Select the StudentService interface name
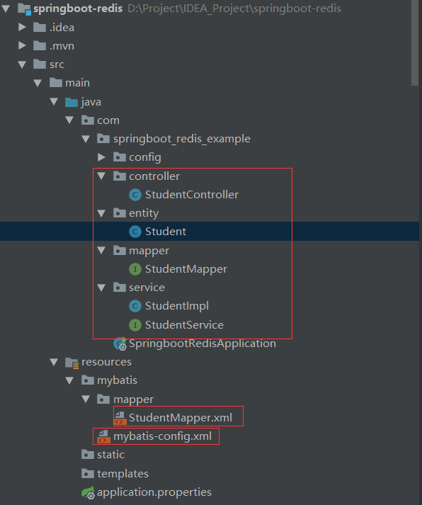This screenshot has width=422, height=505. 184,325
